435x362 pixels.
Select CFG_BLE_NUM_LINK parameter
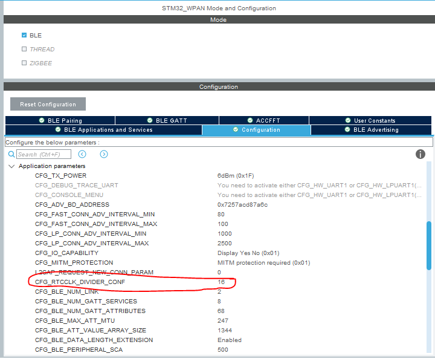coord(66,291)
